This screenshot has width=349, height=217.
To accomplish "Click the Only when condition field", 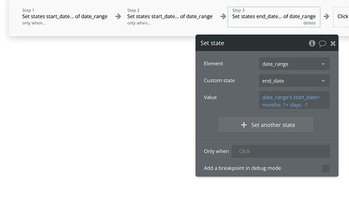I will tap(281, 151).
